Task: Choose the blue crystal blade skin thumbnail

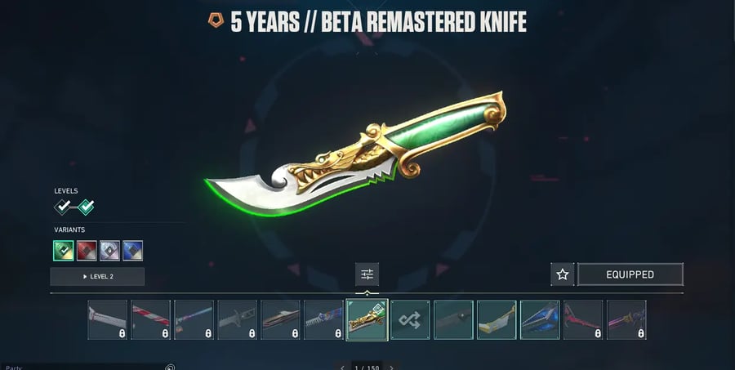Action: point(540,320)
